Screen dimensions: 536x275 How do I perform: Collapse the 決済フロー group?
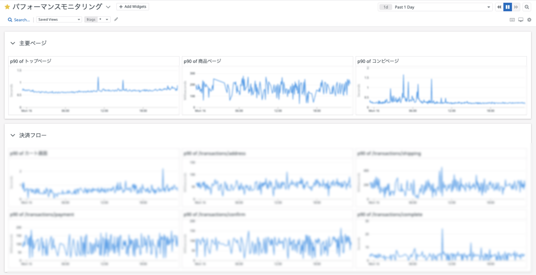tap(13, 135)
